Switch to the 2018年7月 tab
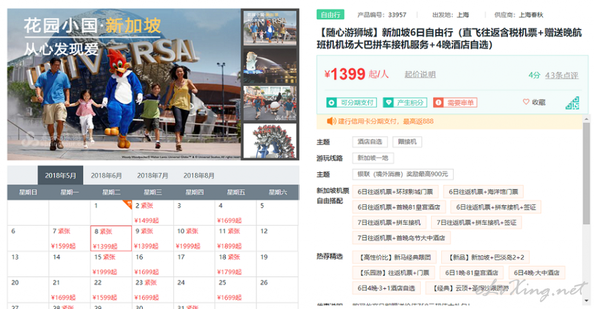The image size is (594, 309). [153, 176]
